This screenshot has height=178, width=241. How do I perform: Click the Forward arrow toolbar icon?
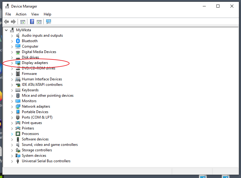[13, 22]
